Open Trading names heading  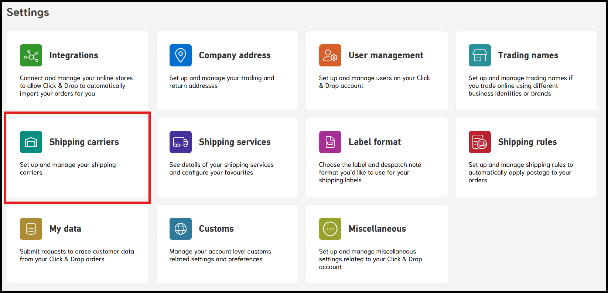pyautogui.click(x=528, y=55)
